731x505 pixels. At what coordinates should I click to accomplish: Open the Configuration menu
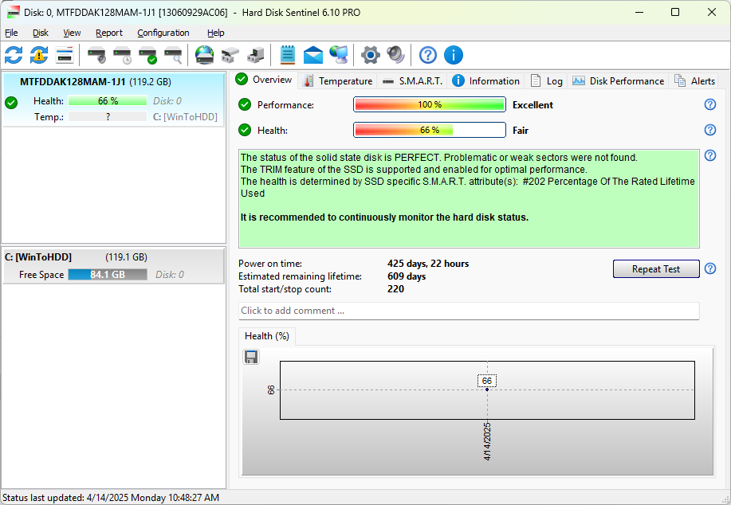[x=163, y=33]
